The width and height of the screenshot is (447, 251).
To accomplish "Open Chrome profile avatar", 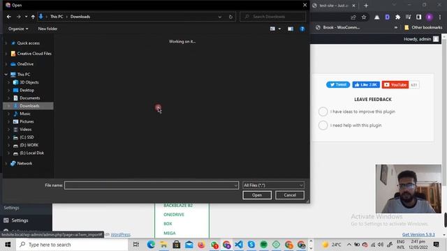I will 429,17.
